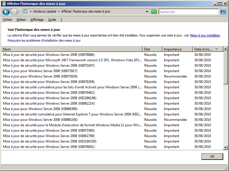Open the 'Mises à jour installées' link
The image size is (229, 171).
205,36
